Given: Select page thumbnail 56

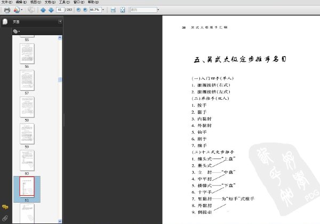Looking at the screenshot, I should [x=27, y=53].
